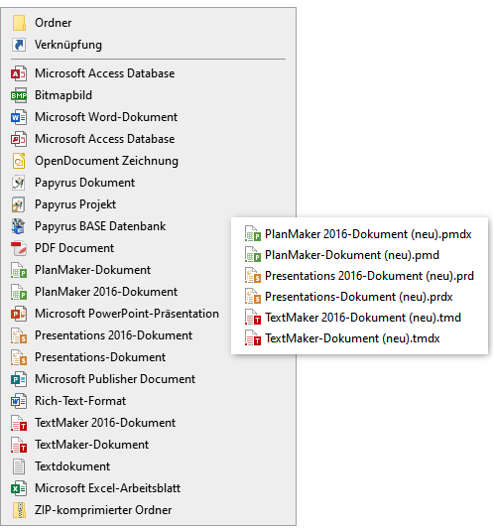Click the OpenDocument Zeichnung icon
Image resolution: width=493 pixels, height=528 pixels.
pos(19,161)
